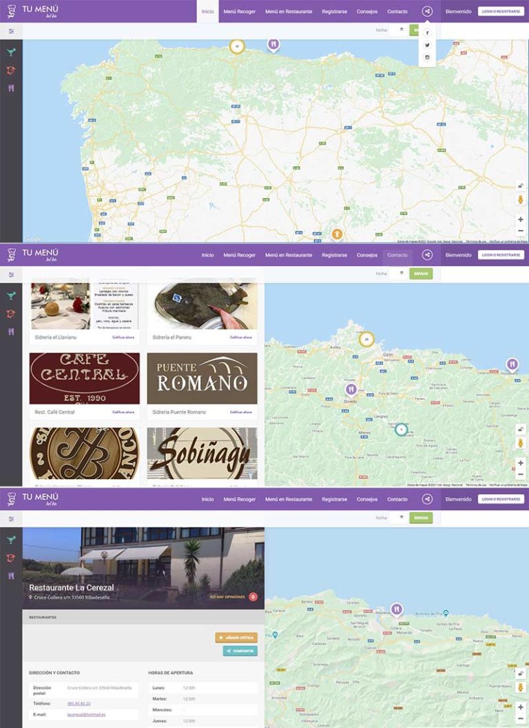Click the AÑADIR CRÍTICA button
The height and width of the screenshot is (728, 529).
pos(236,638)
